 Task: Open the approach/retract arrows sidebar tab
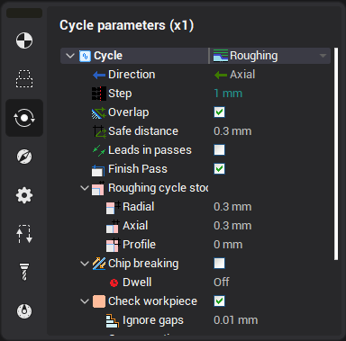[24, 234]
